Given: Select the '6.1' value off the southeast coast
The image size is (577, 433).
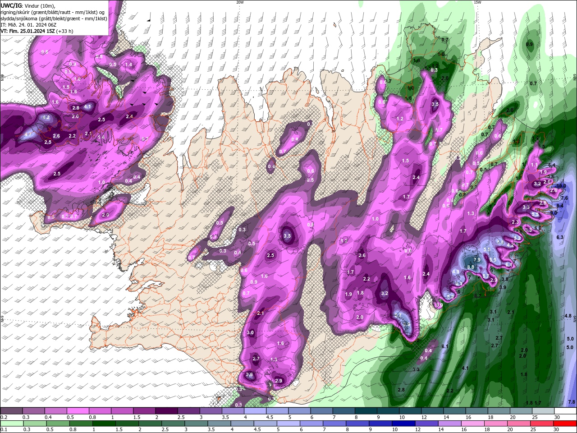Looking at the screenshot, I should [x=445, y=346].
